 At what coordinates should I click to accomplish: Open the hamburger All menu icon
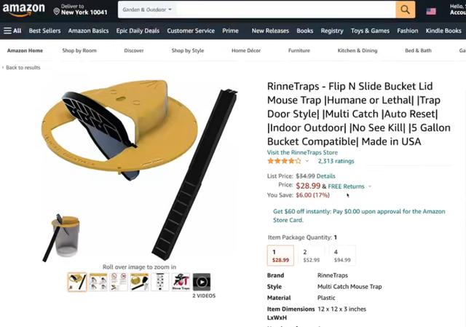8,31
